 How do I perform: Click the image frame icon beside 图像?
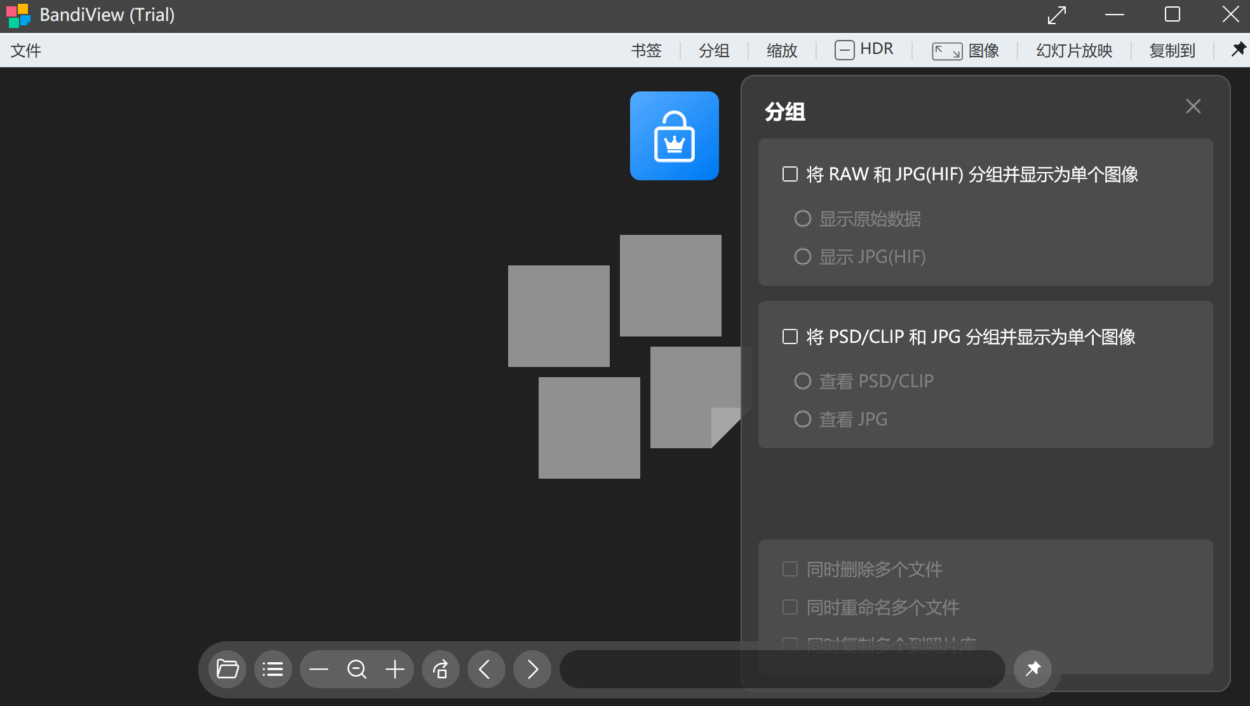[947, 51]
